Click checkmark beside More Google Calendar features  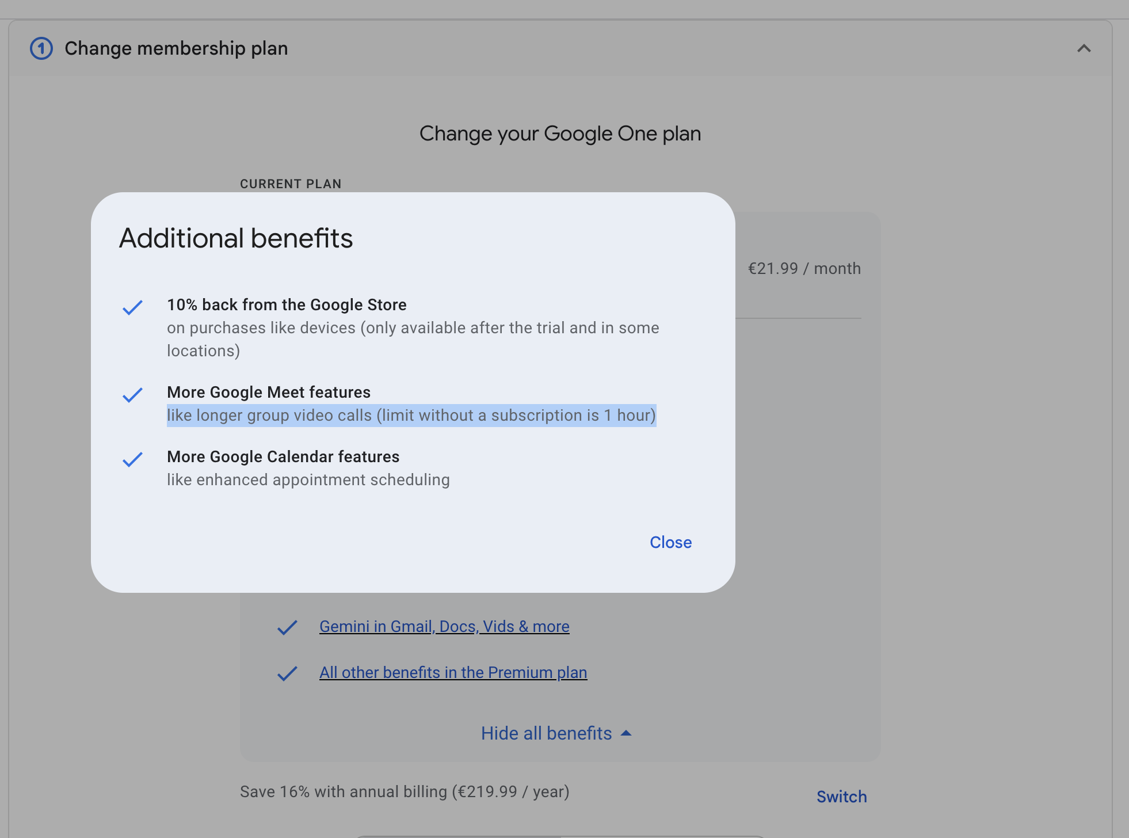pos(132,459)
